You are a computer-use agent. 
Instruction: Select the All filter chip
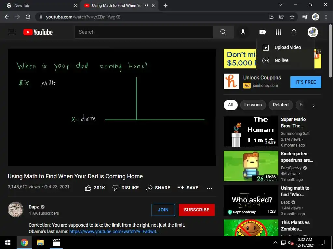point(231,105)
